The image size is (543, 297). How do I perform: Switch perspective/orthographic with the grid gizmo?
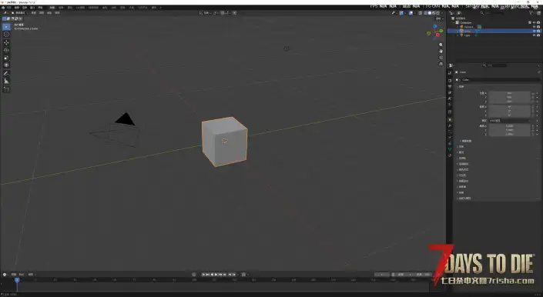(x=441, y=64)
